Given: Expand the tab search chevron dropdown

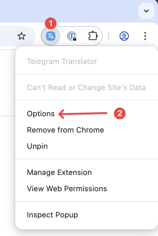Looking at the screenshot, I should (x=146, y=11).
